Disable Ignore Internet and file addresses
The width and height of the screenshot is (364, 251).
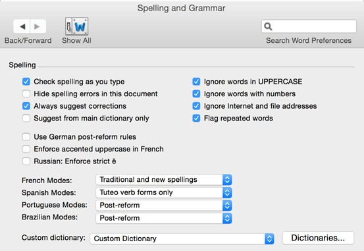point(196,106)
